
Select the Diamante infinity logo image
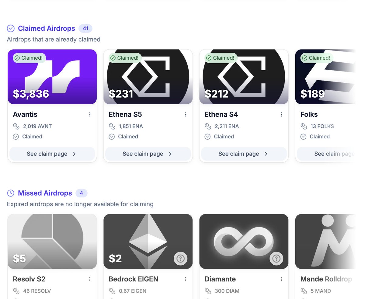244,242
